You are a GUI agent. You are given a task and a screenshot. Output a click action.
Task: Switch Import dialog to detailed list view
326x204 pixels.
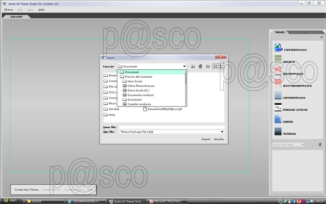pos(222,67)
